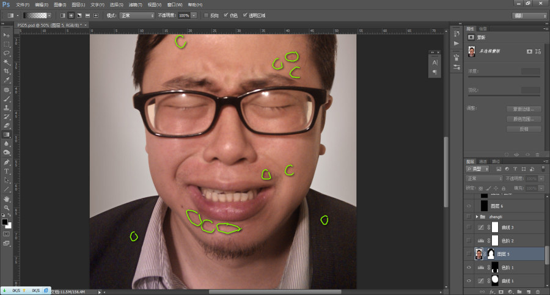Click the Mask Edge button
This screenshot has width=550, height=295.
pos(524,109)
